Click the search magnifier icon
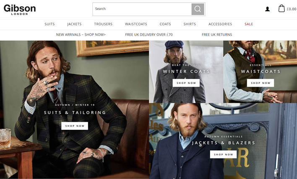 [x=198, y=9]
